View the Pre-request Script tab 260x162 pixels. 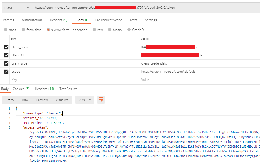(109, 20)
